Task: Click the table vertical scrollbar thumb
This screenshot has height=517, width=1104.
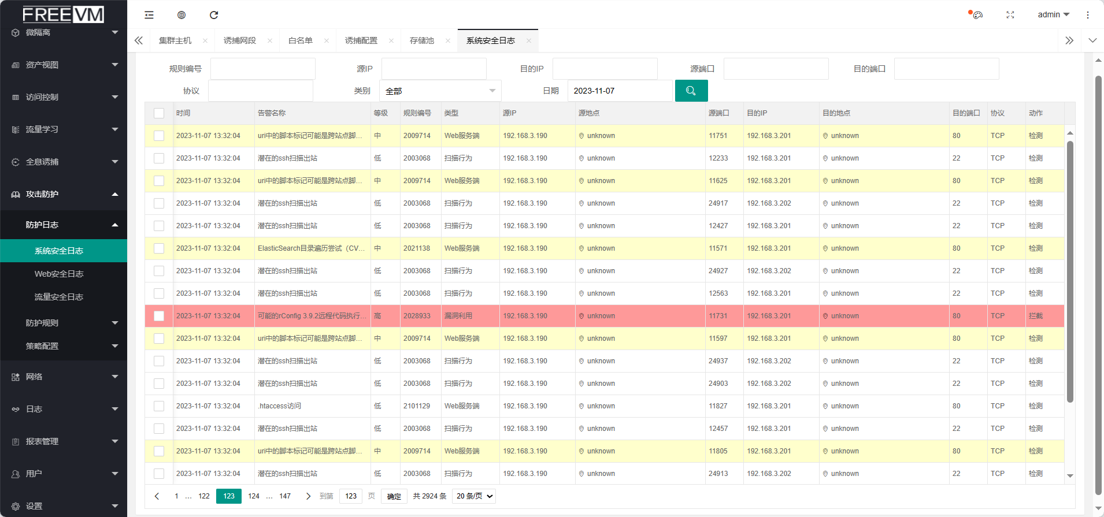Action: [x=1070, y=271]
